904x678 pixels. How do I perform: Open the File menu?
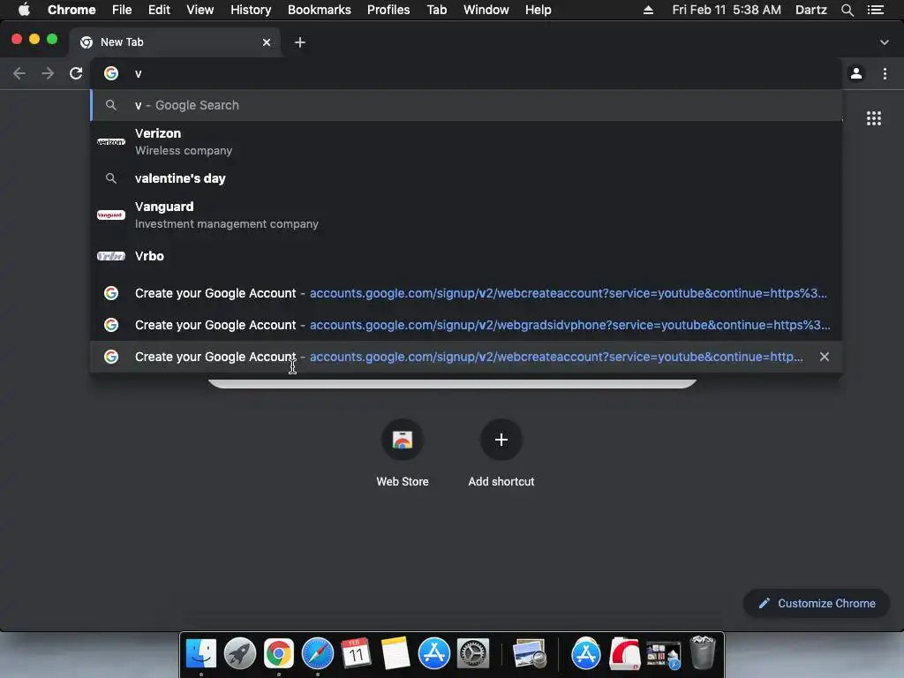[122, 10]
